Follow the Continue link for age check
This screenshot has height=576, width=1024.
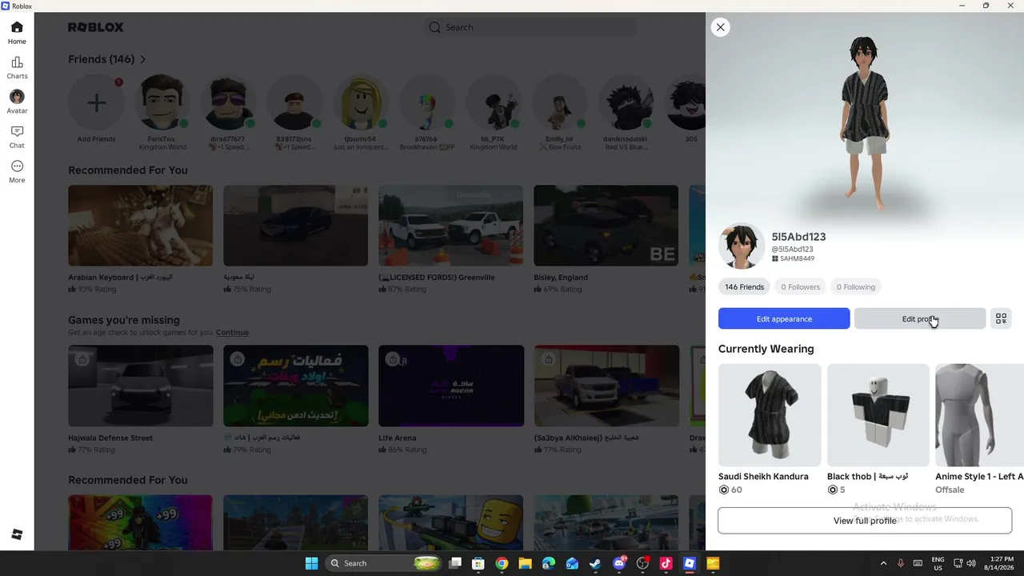click(x=232, y=333)
